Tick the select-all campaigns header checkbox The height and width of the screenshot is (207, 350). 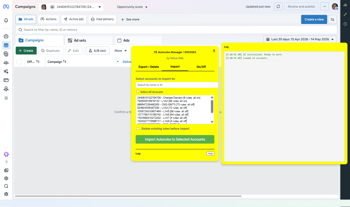19,62
